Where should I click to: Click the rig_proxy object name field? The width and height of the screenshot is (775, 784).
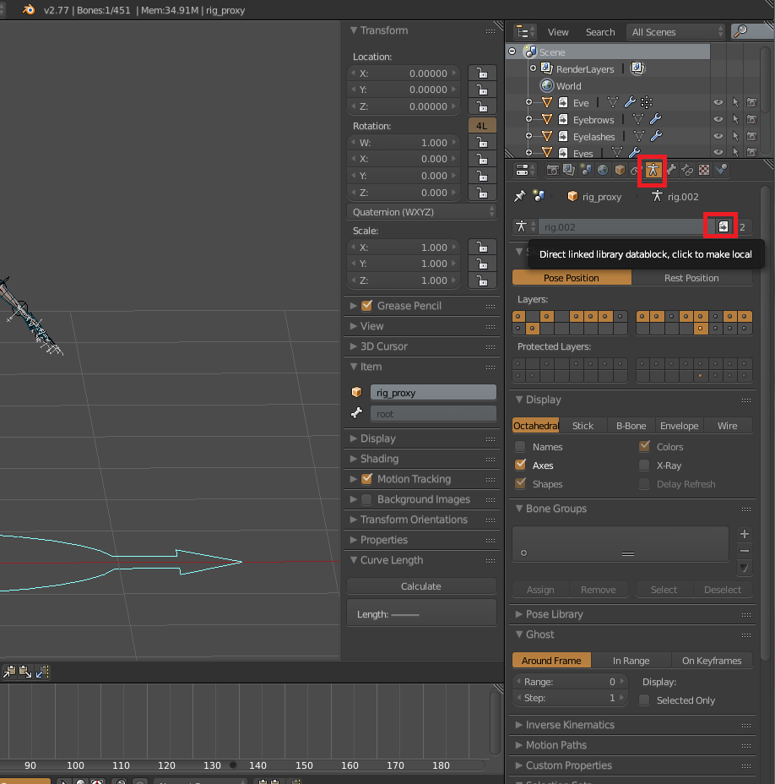(433, 393)
